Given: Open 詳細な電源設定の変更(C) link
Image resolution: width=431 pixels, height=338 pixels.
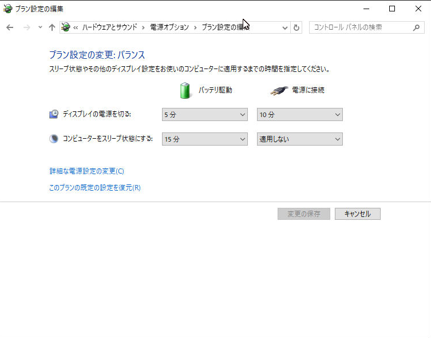Looking at the screenshot, I should pos(86,171).
